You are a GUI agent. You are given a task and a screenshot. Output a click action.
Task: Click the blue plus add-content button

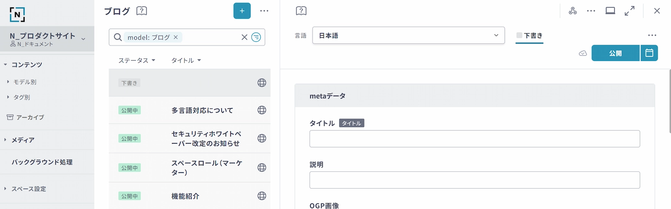(x=242, y=11)
